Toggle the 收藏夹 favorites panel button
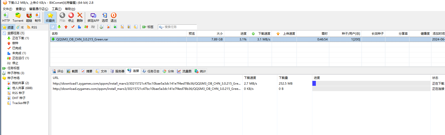 tap(50, 17)
